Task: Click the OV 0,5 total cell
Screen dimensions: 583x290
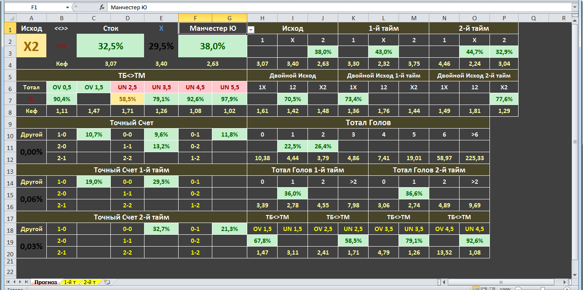Action: click(62, 87)
